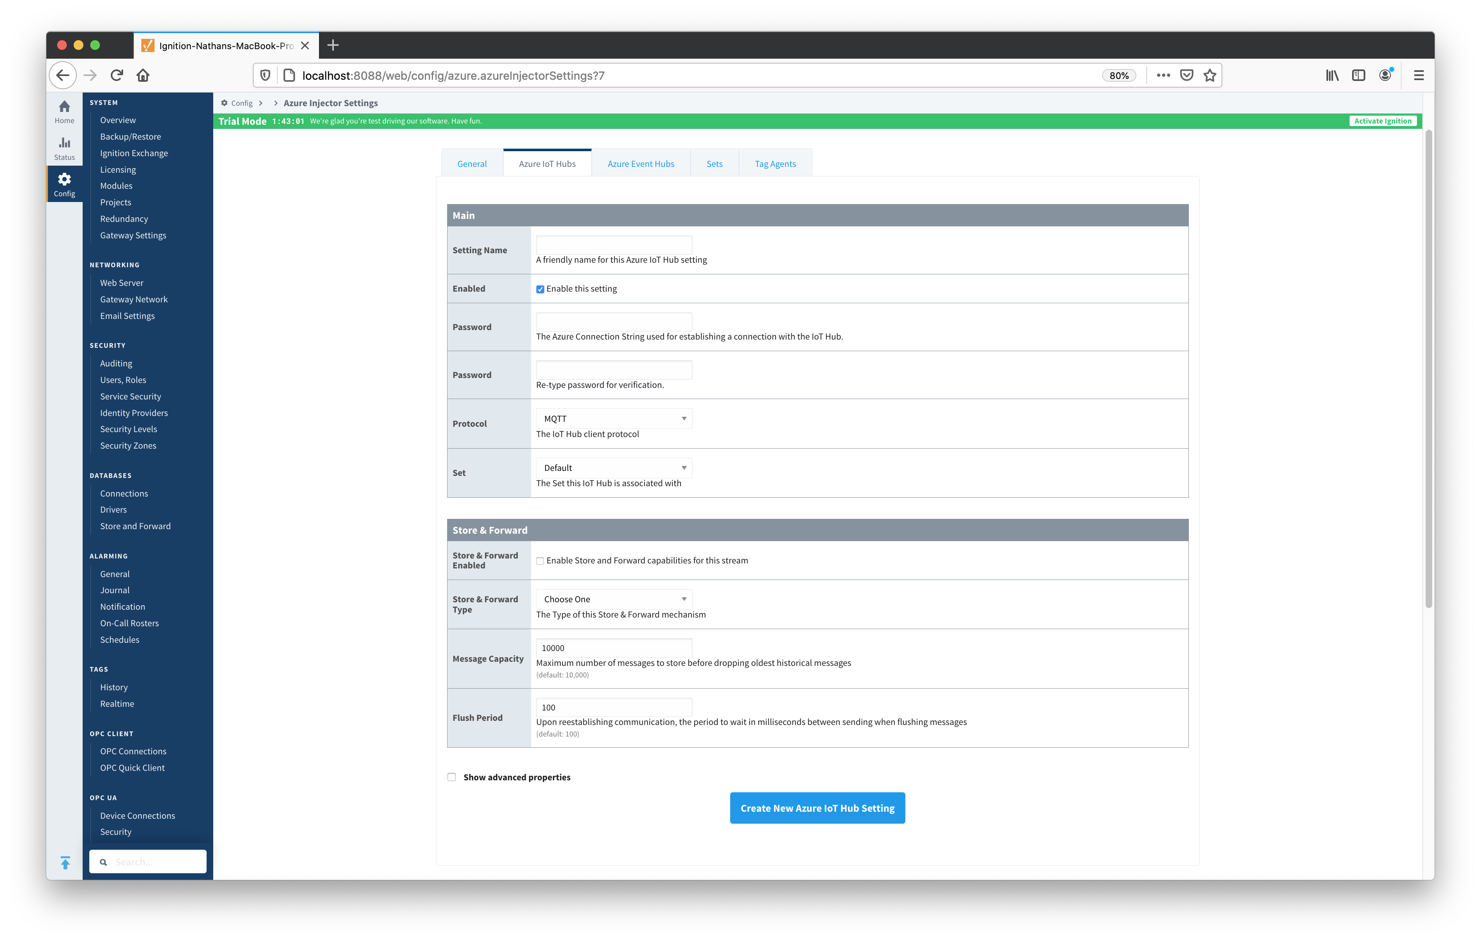
Task: Uncheck the Enable this setting checkbox
Action: coord(540,289)
